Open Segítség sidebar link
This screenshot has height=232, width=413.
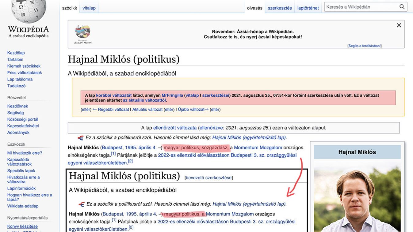16,113
